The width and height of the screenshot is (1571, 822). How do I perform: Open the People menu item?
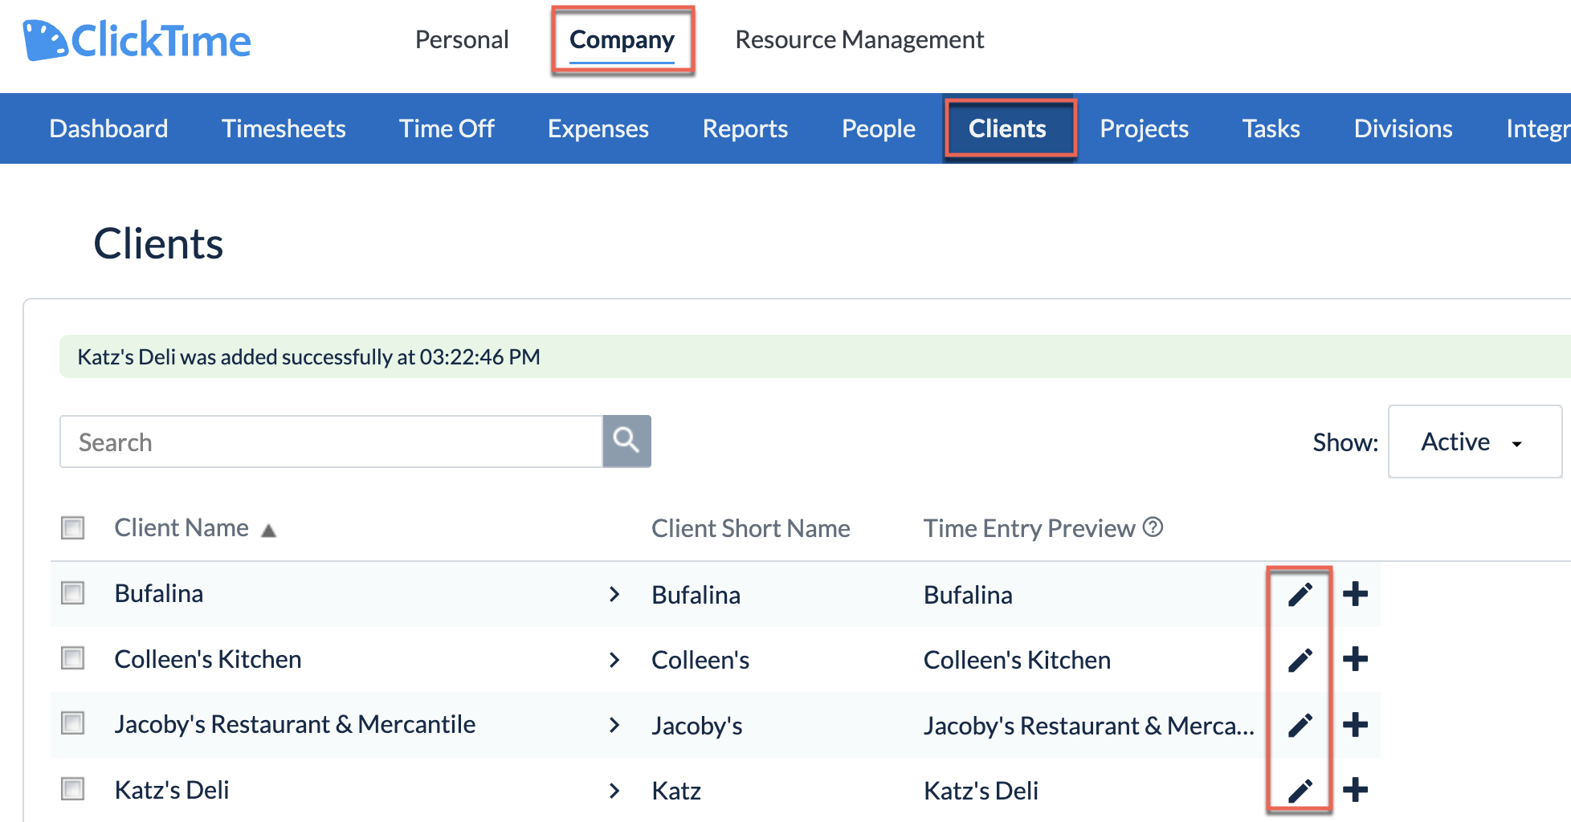click(x=878, y=128)
